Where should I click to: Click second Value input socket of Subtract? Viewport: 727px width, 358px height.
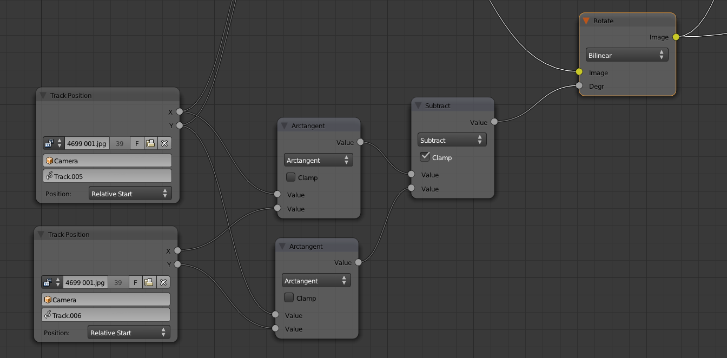411,188
